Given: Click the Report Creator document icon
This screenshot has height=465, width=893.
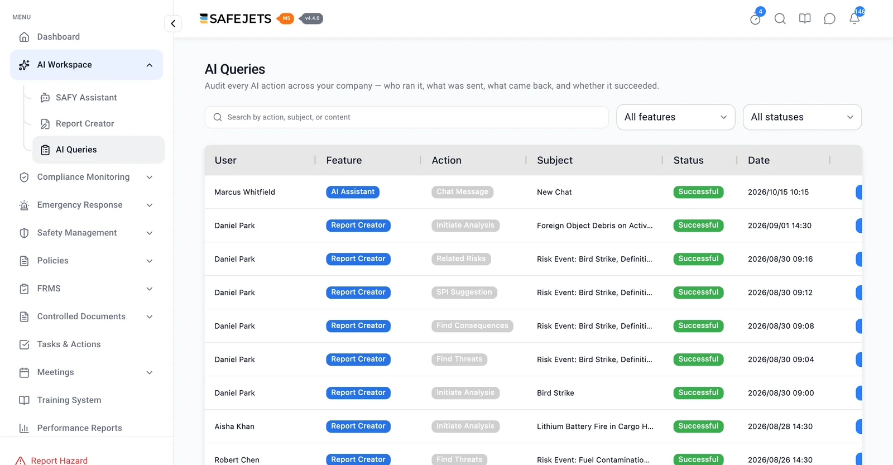Looking at the screenshot, I should [x=45, y=124].
